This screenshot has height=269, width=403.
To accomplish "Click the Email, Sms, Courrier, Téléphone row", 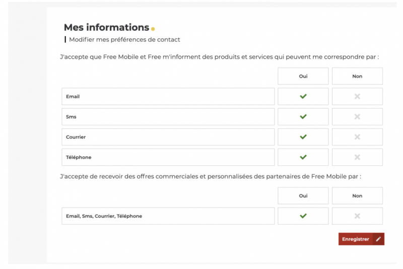I will [x=104, y=216].
